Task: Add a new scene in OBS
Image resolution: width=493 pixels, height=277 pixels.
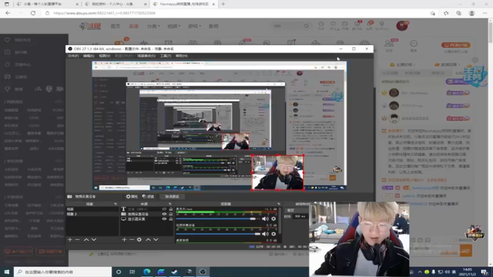Action: pyautogui.click(x=70, y=239)
